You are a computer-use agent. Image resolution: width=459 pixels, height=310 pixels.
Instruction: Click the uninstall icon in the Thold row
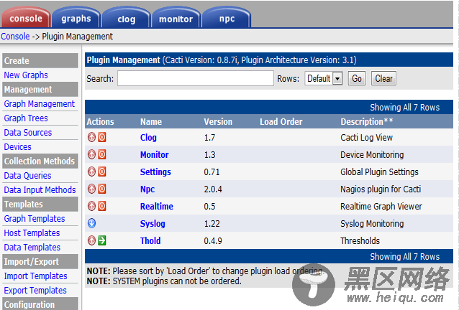coord(91,240)
